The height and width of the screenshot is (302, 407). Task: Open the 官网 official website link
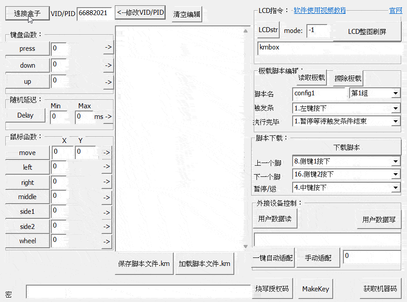click(395, 11)
